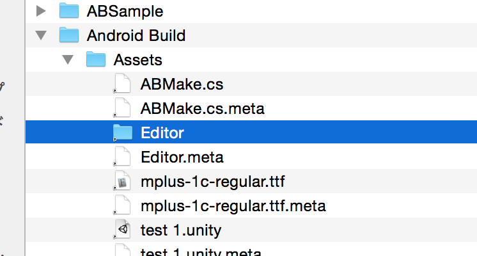Screen dimensions: 477x256
Task: Click the ABMake.cs.meta file icon
Action: 122,108
